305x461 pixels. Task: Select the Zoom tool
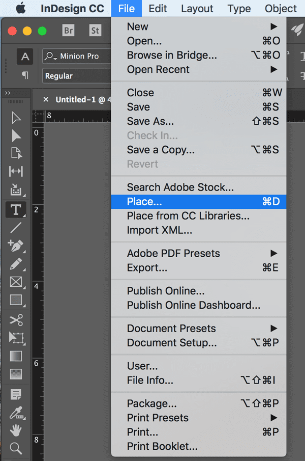point(16,448)
